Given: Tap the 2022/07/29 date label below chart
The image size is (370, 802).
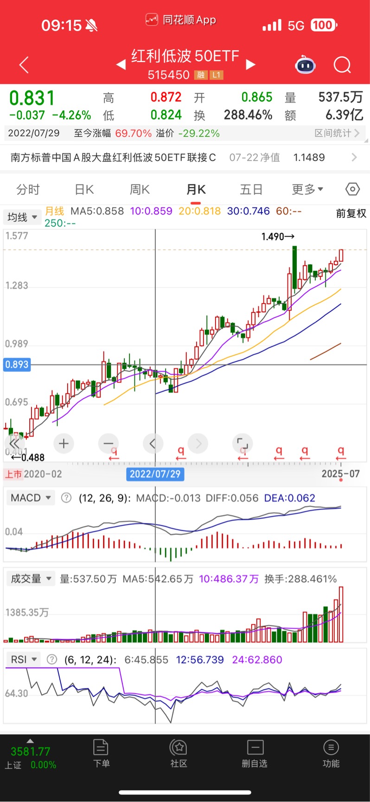Looking at the screenshot, I should click(x=155, y=474).
